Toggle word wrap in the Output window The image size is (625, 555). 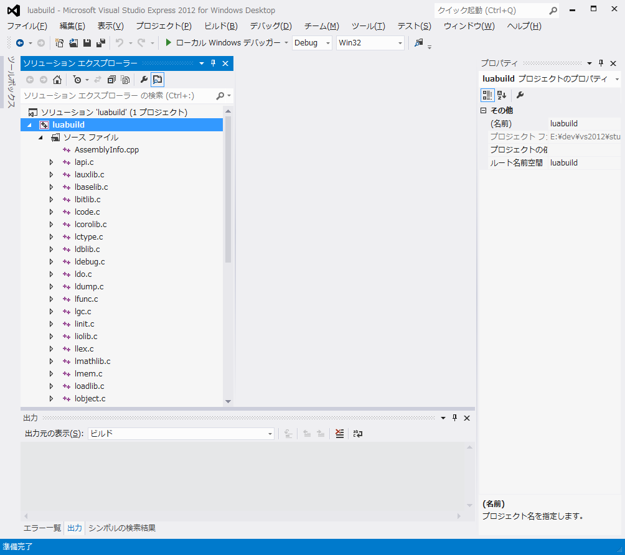point(357,434)
